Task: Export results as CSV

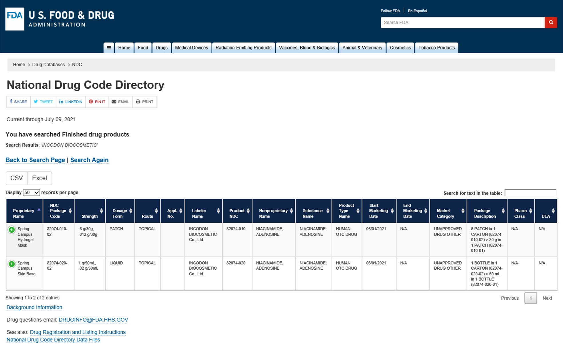Action: [17, 178]
